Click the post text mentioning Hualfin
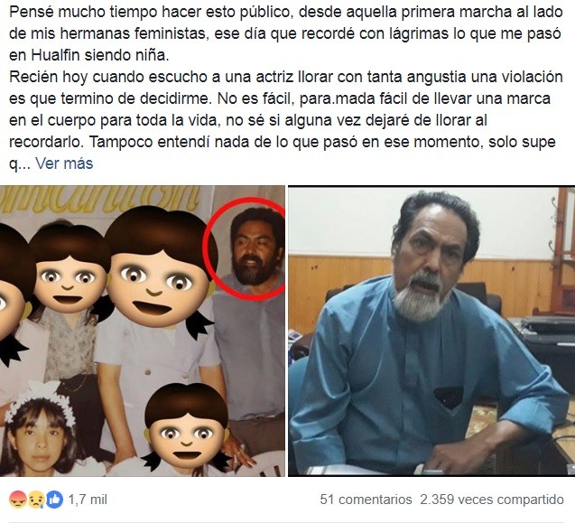Viewport: 575px width, 523px height. click(x=89, y=55)
